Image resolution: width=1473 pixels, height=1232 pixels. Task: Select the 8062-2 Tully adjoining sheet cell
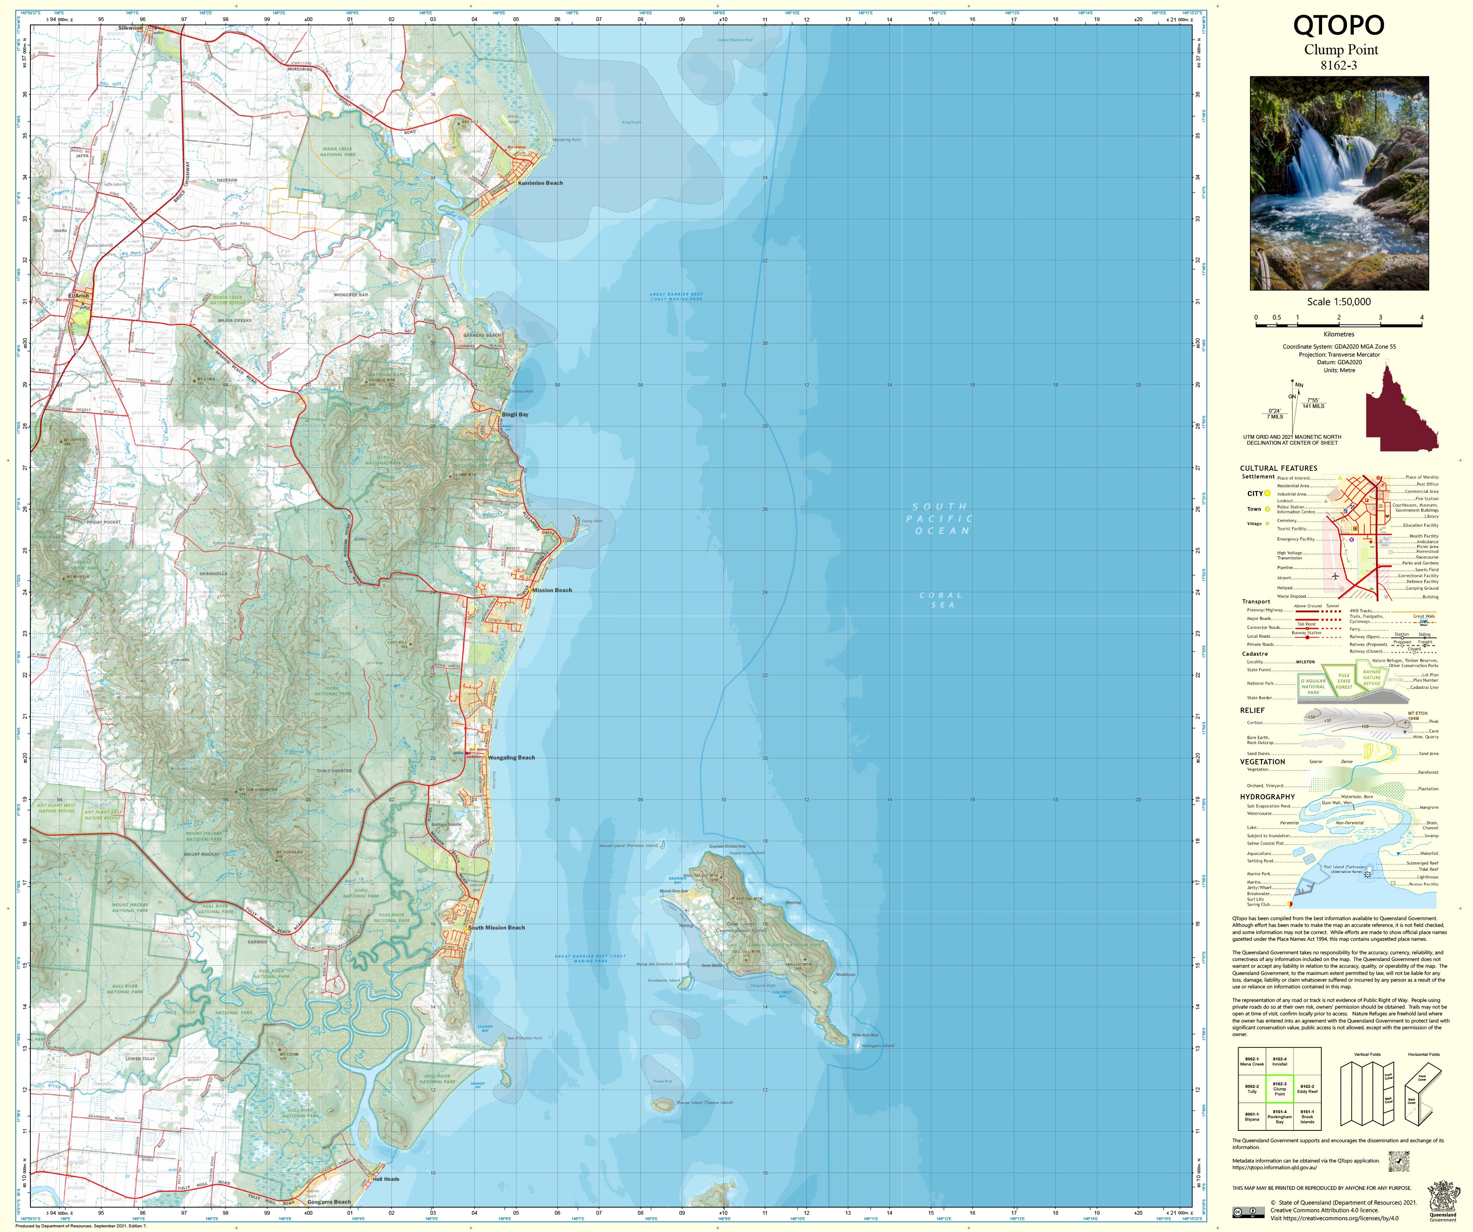pos(1252,1089)
